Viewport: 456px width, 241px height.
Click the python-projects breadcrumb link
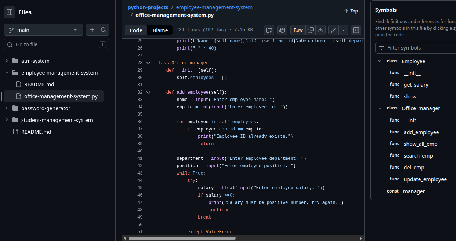(x=148, y=7)
